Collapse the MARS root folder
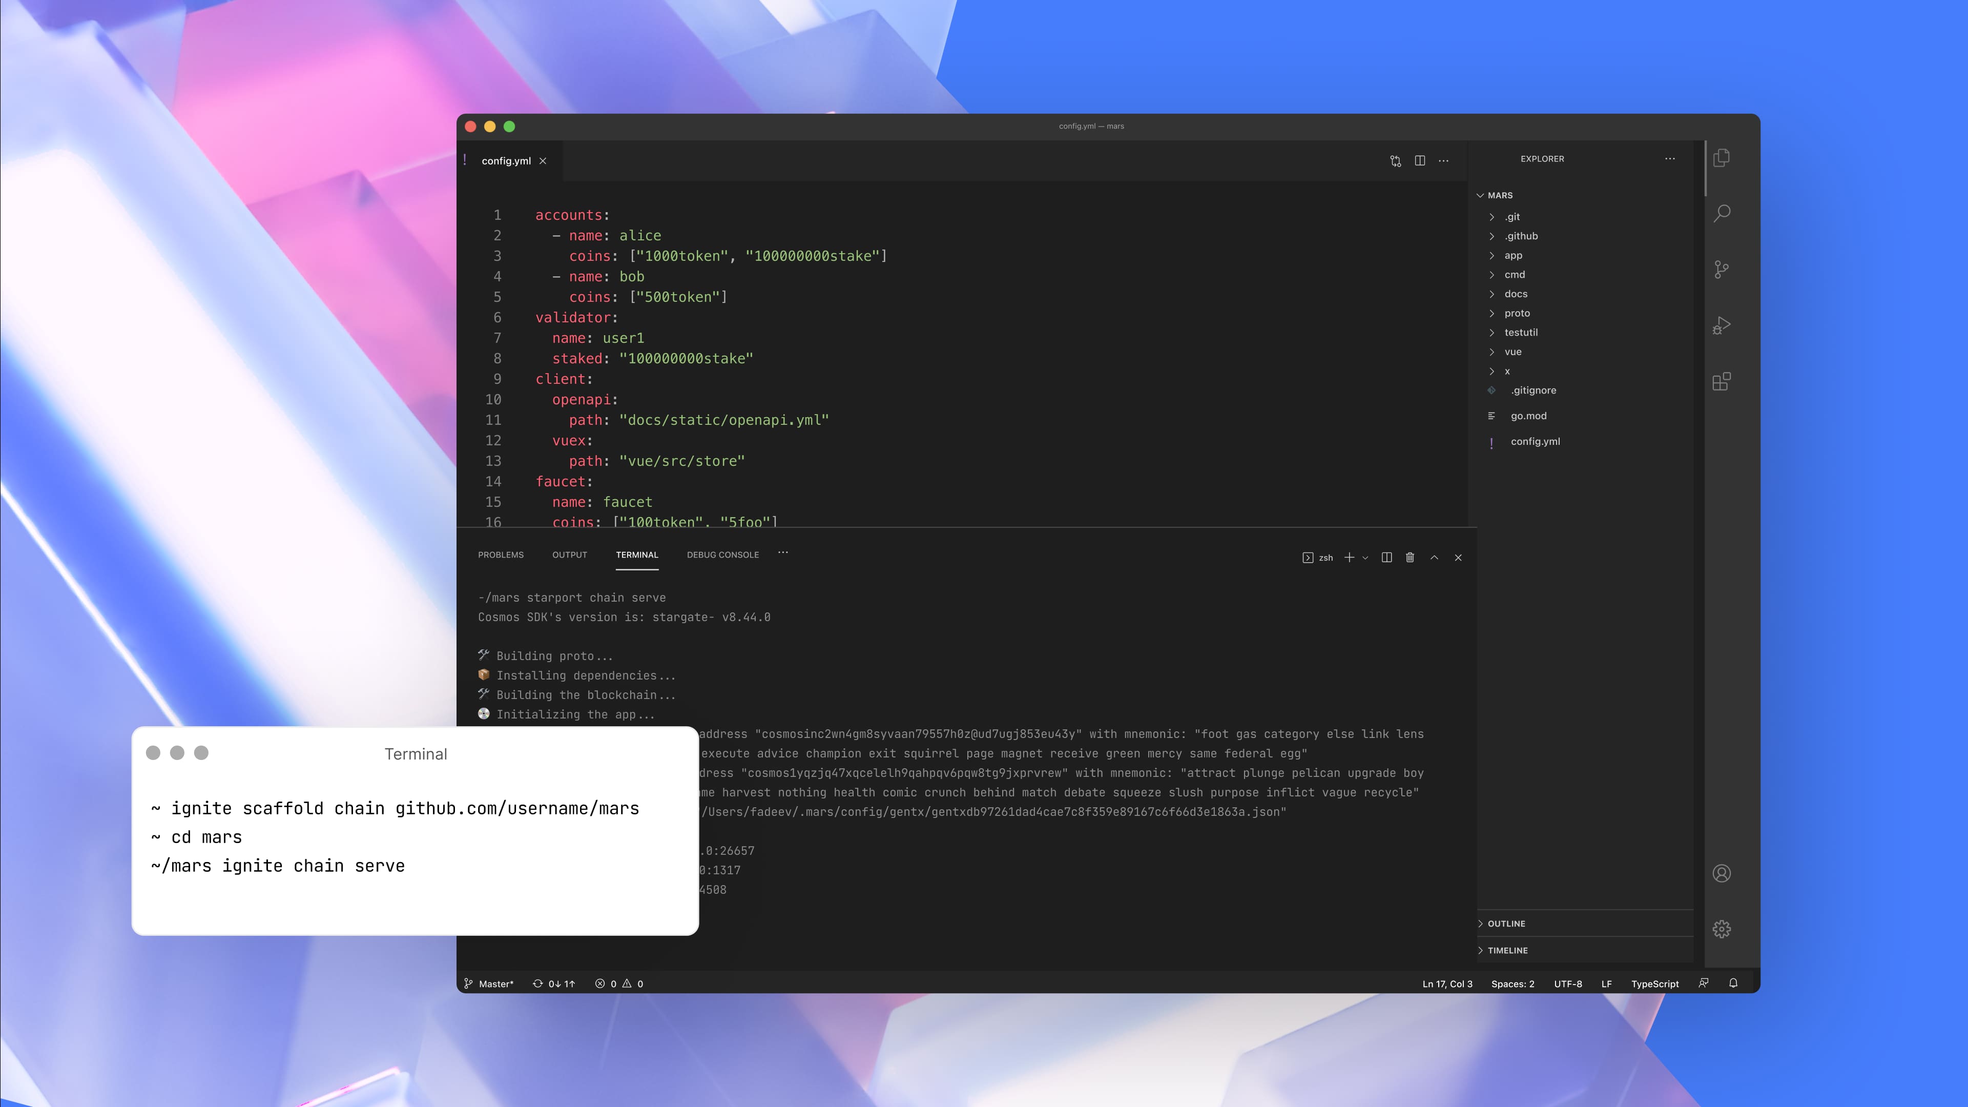The width and height of the screenshot is (1968, 1107). click(x=1499, y=196)
